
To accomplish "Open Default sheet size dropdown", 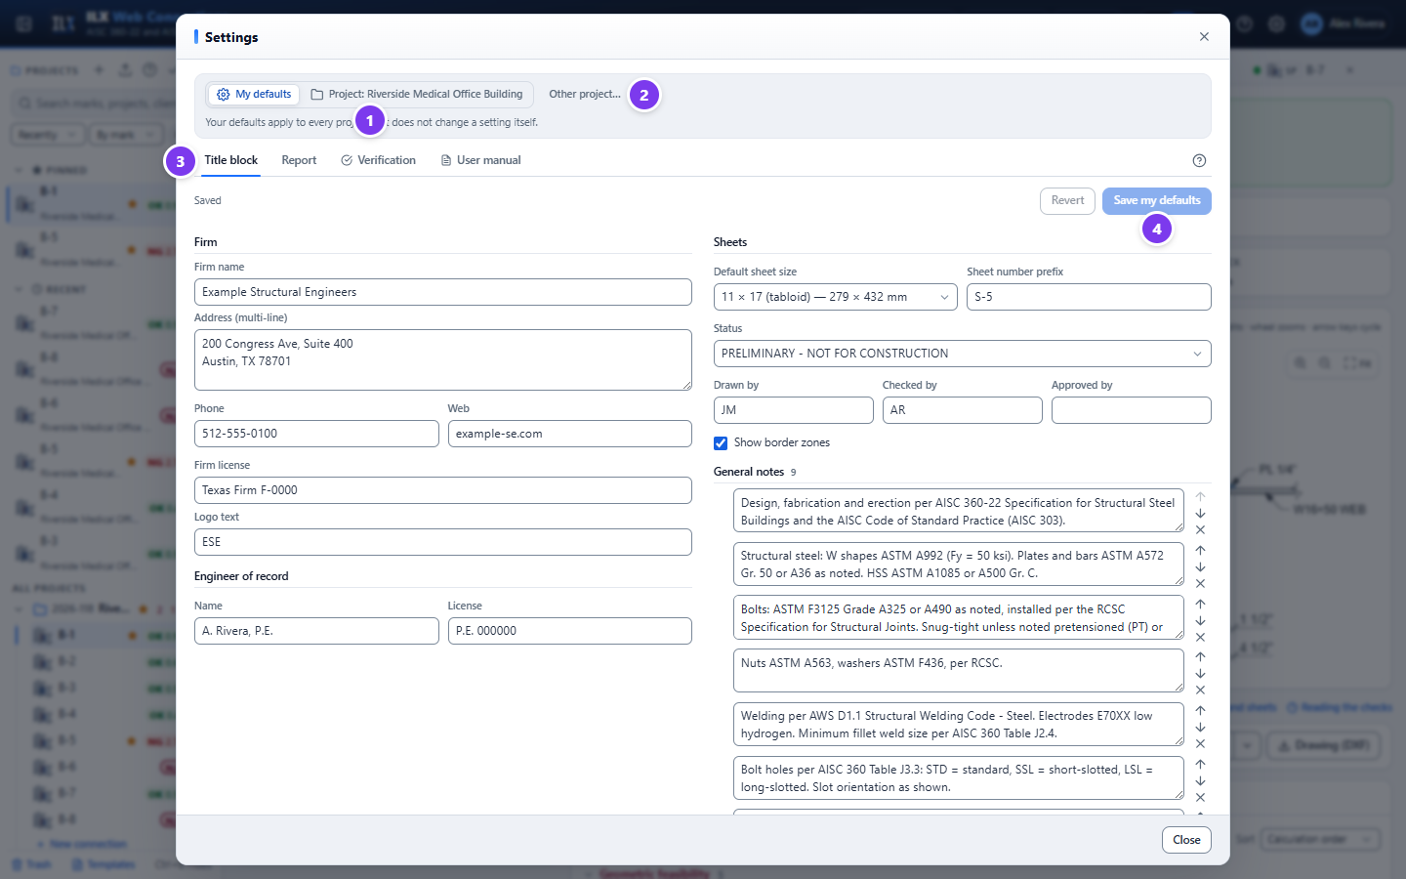I will pos(835,297).
